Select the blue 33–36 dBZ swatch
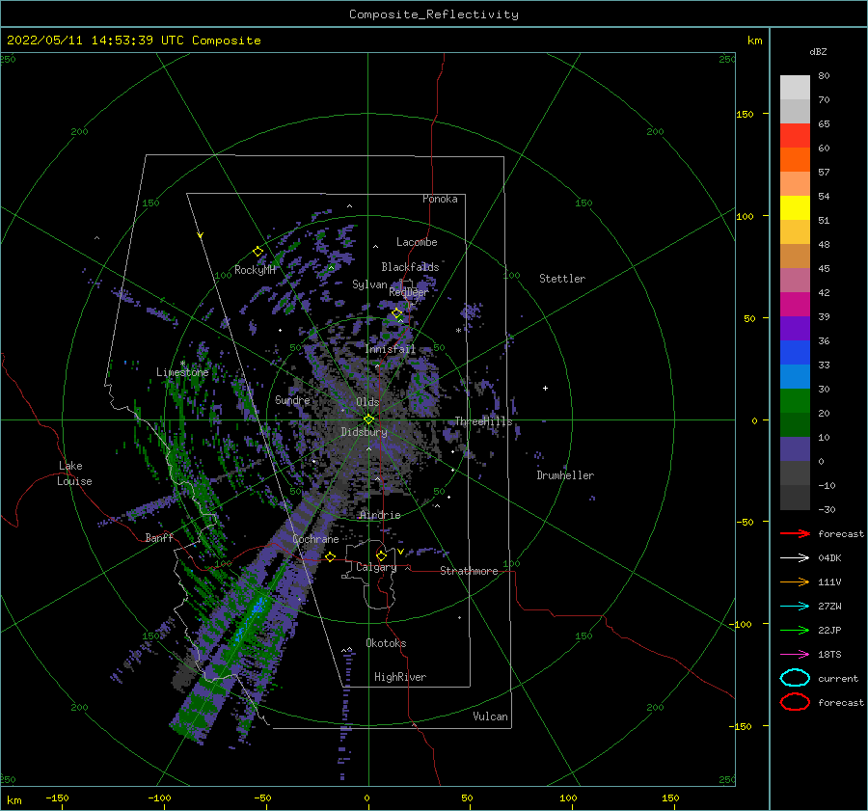The height and width of the screenshot is (811, 868). pos(795,353)
